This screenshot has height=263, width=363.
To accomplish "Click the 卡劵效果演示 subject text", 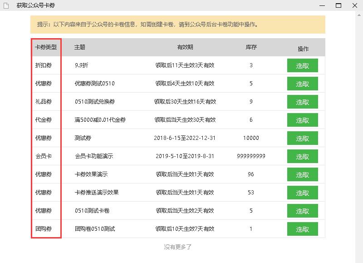I will click(x=91, y=174).
